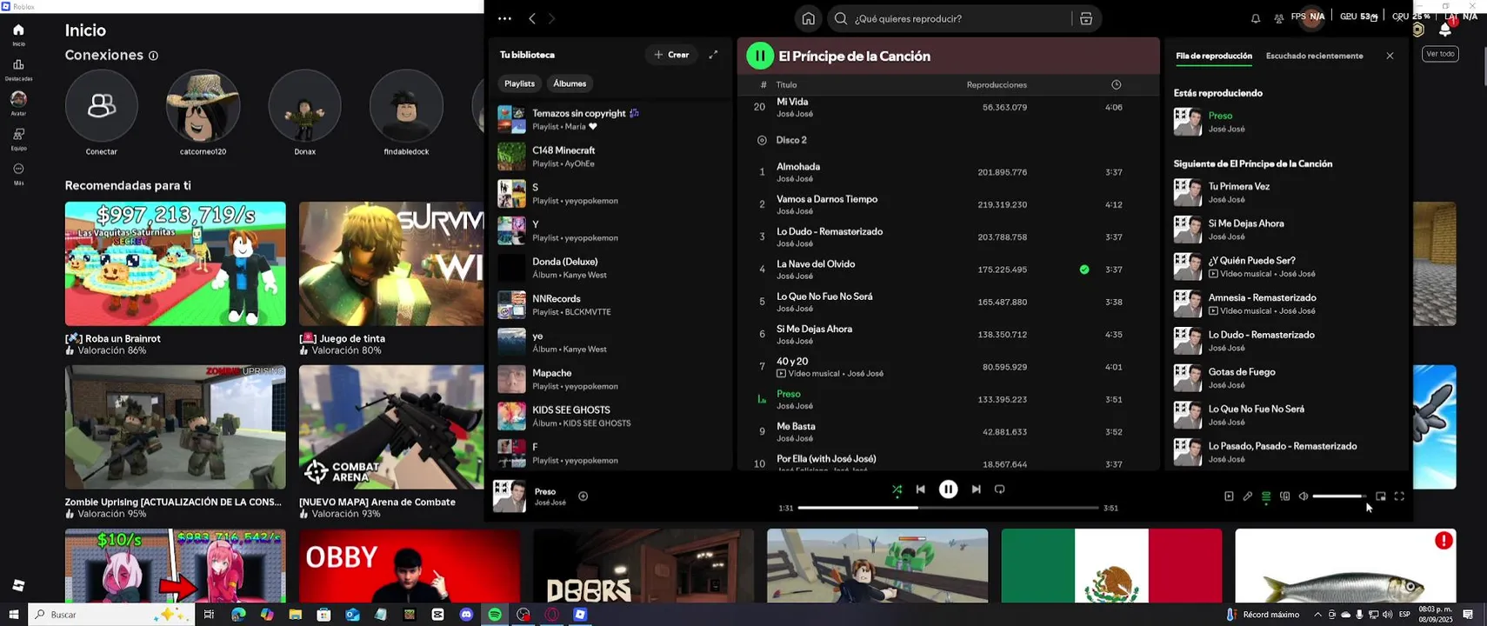Open Más in the Roblox sidebar
This screenshot has width=1487, height=626.
[x=18, y=173]
